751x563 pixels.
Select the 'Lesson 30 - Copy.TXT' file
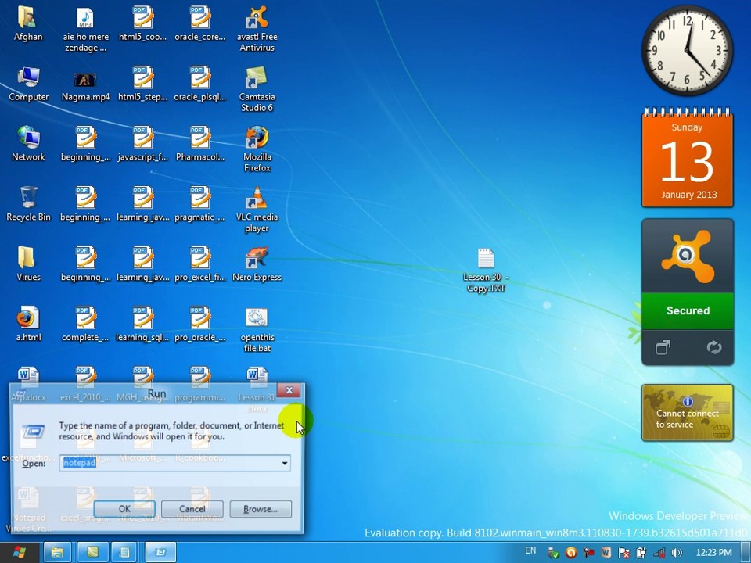pyautogui.click(x=486, y=270)
